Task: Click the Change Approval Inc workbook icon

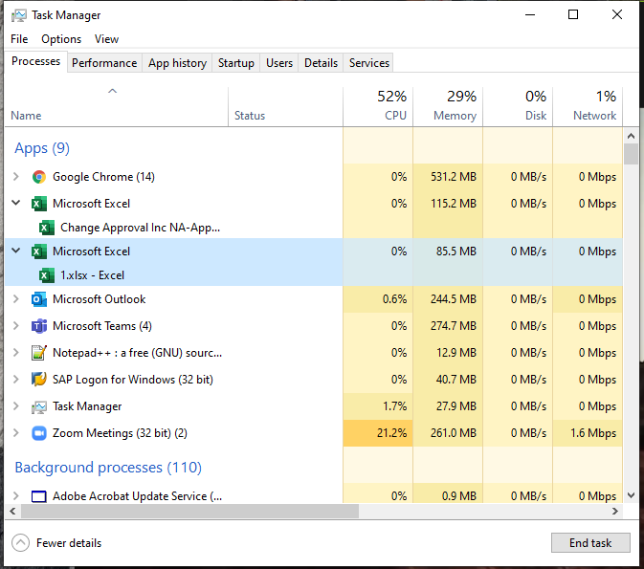Action: [x=47, y=228]
